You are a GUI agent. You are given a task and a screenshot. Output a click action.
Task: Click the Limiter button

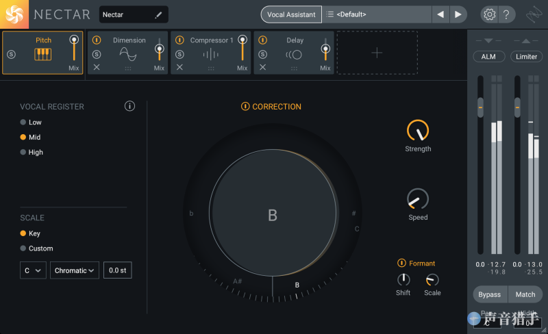526,57
